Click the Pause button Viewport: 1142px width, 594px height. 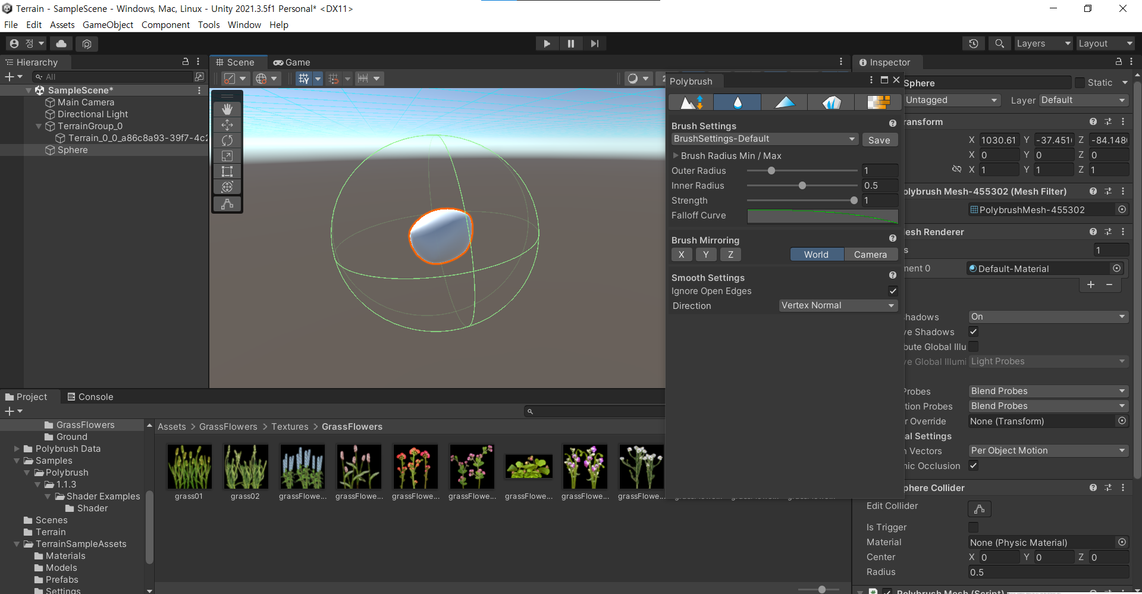pyautogui.click(x=571, y=43)
